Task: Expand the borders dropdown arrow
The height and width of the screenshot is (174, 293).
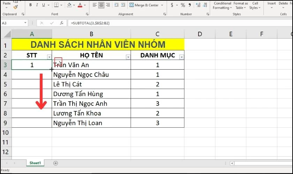Action: coord(61,5)
